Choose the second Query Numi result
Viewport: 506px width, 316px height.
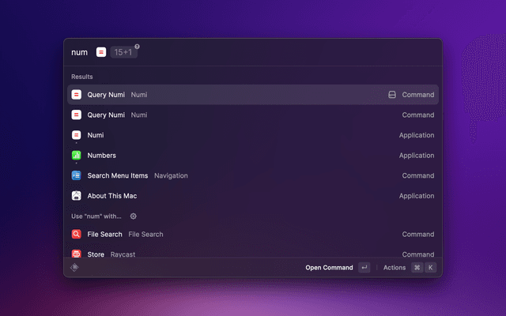(x=252, y=115)
